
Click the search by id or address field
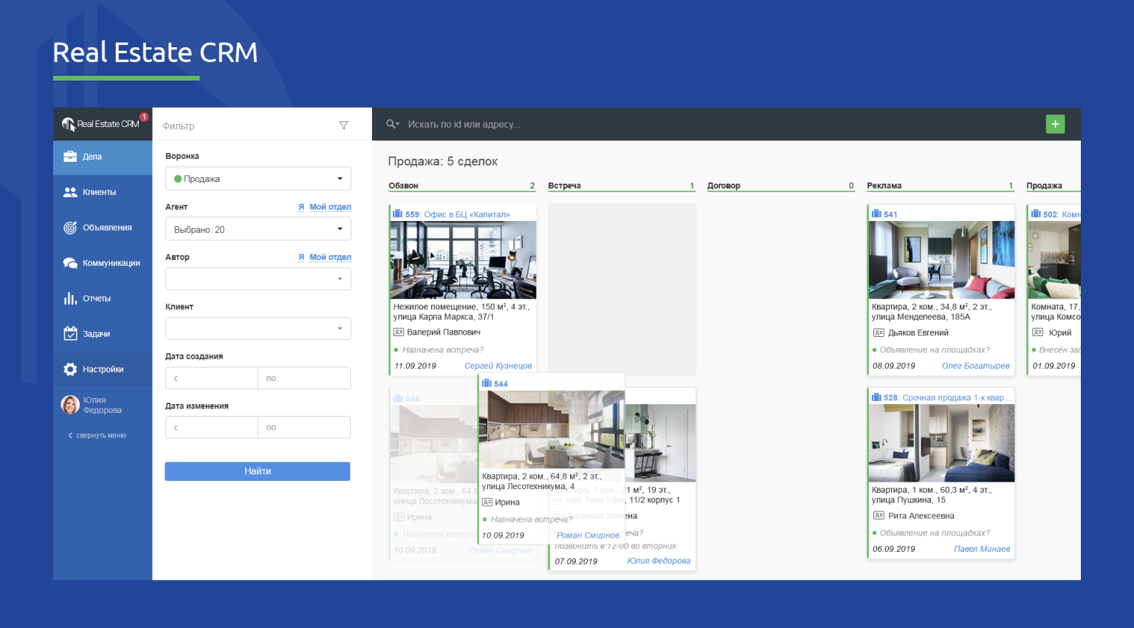517,124
